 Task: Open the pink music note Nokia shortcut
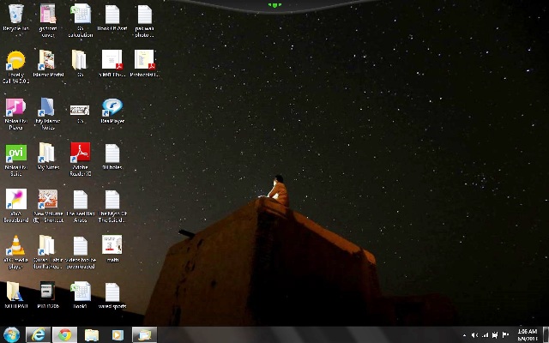pyautogui.click(x=15, y=106)
